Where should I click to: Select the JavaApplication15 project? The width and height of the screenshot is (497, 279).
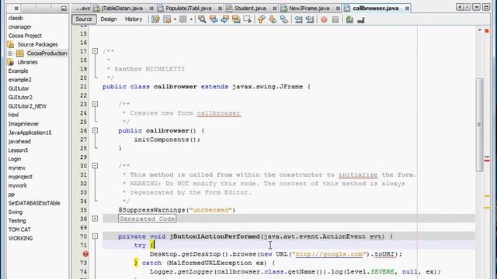pos(30,133)
